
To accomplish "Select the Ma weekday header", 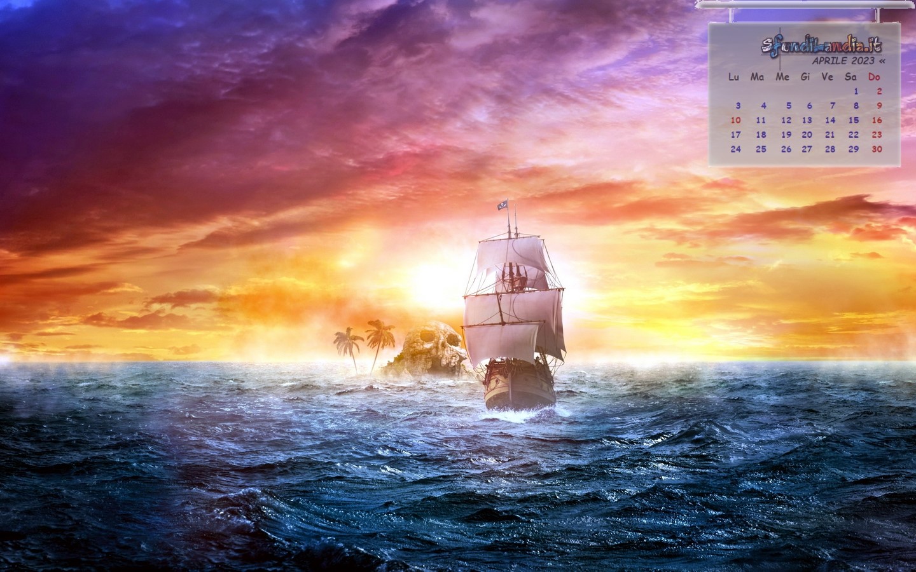I will [x=757, y=77].
